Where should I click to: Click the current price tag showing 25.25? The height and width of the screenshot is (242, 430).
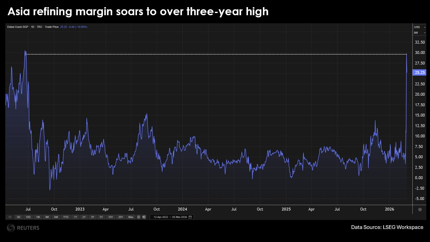pos(419,72)
